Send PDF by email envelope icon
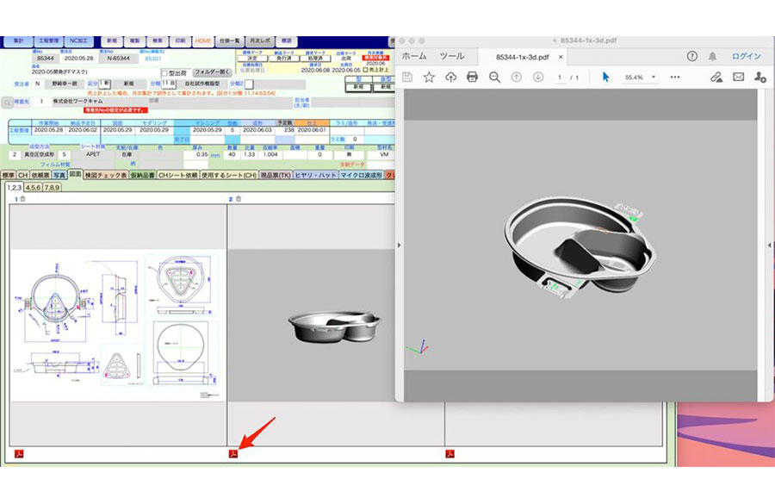This screenshot has height=504, width=775. 738,77
